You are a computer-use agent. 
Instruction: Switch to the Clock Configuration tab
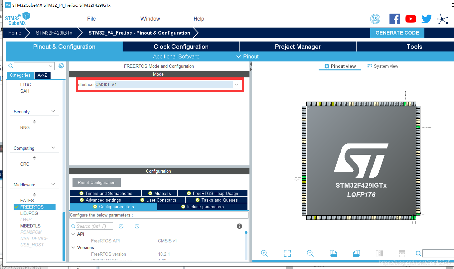coord(181,46)
